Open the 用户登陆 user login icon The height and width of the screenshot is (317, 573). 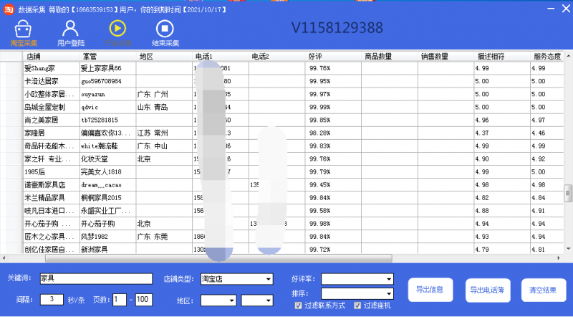69,30
